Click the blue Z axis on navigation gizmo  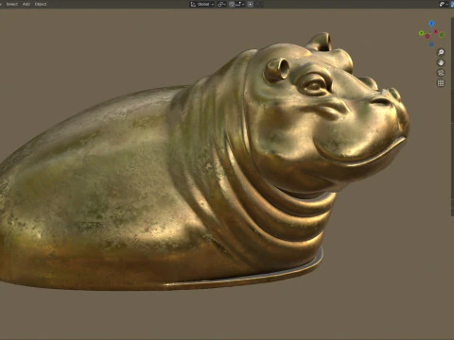click(431, 24)
